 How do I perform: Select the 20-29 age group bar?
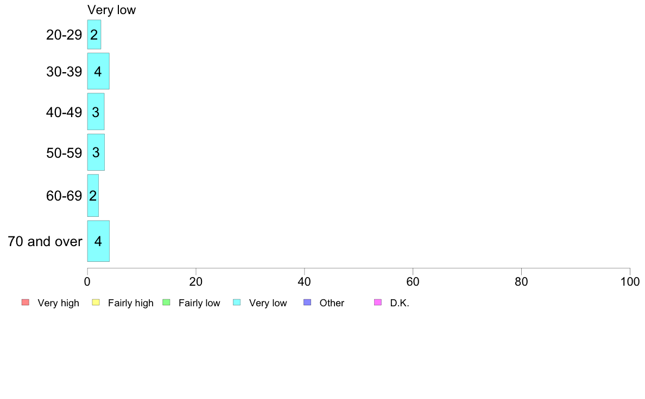(x=94, y=35)
